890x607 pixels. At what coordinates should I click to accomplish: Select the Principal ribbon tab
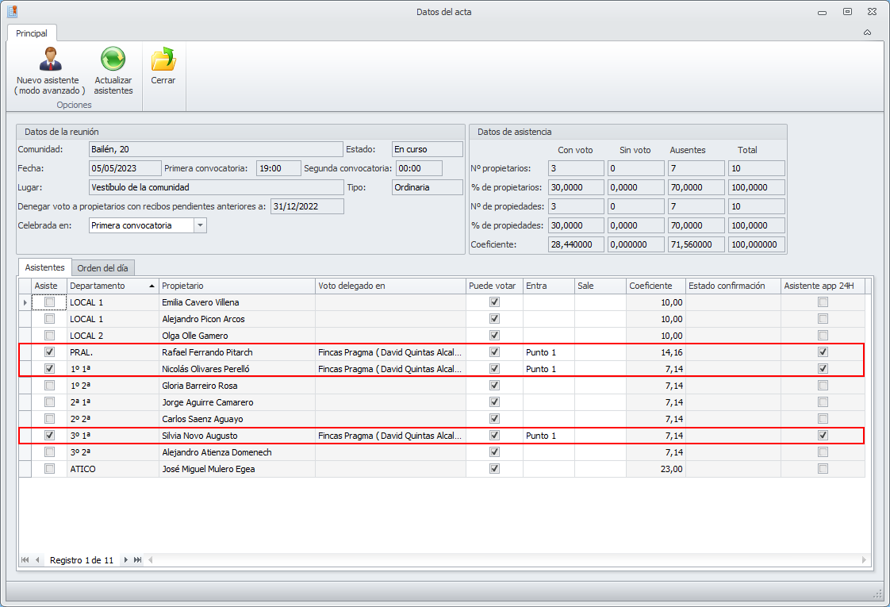32,33
